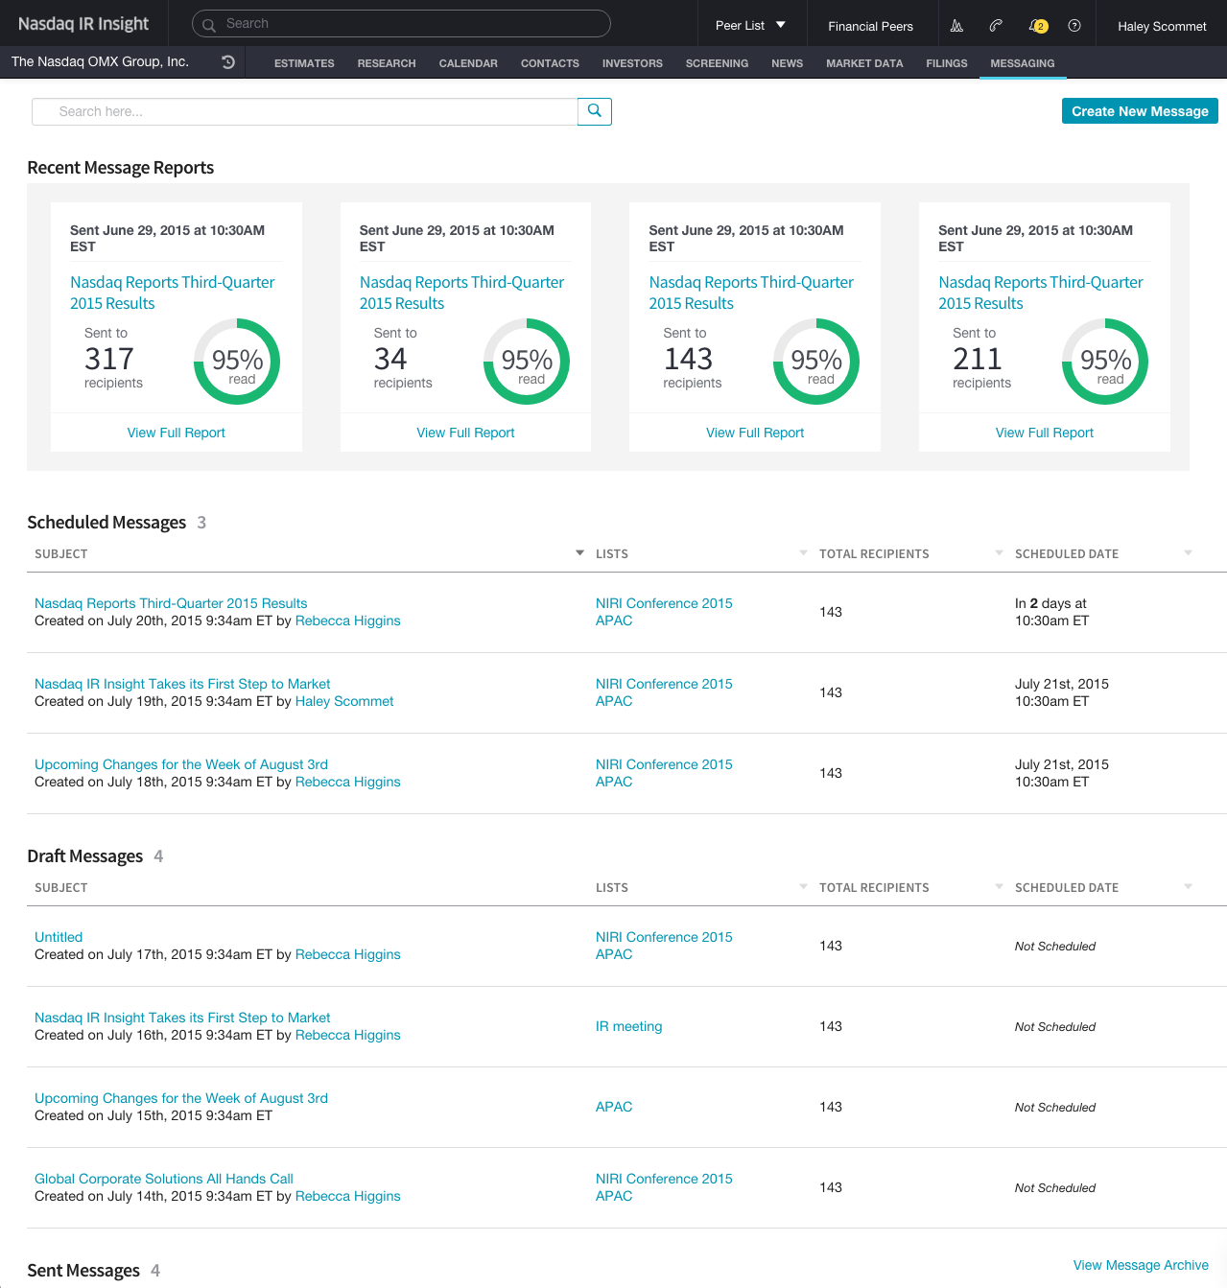This screenshot has width=1227, height=1288.
Task: Click View Message Archive link
Action: click(1141, 1265)
